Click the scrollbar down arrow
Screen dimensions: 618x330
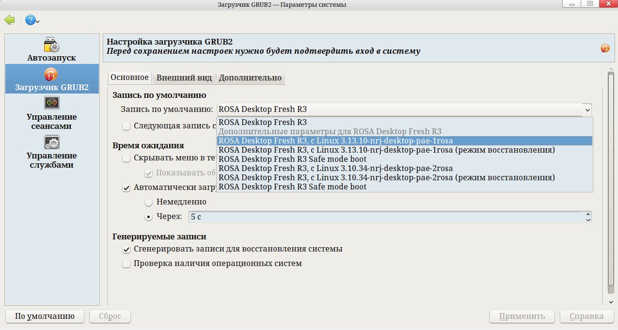point(611,302)
